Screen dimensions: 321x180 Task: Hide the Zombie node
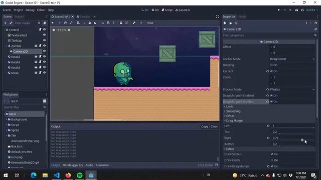pos(45,45)
